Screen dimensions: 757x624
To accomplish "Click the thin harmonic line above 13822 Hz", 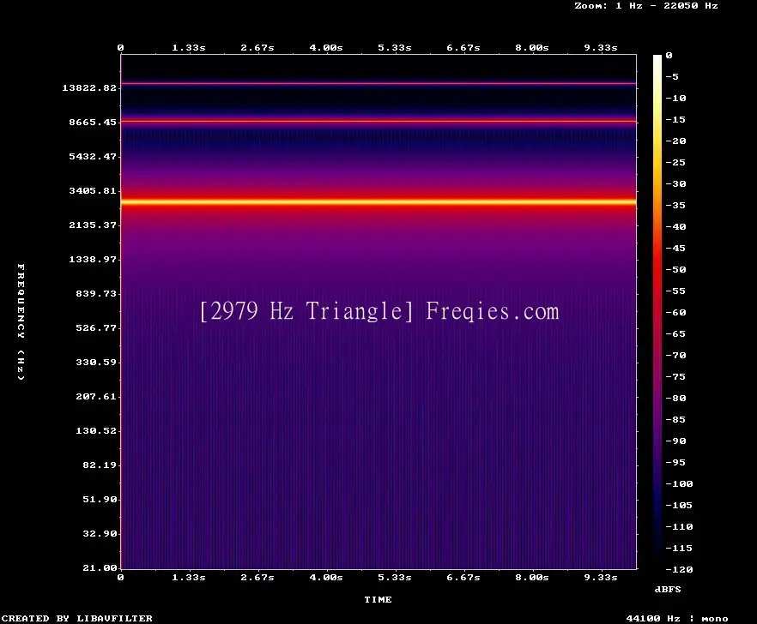I will point(378,83).
